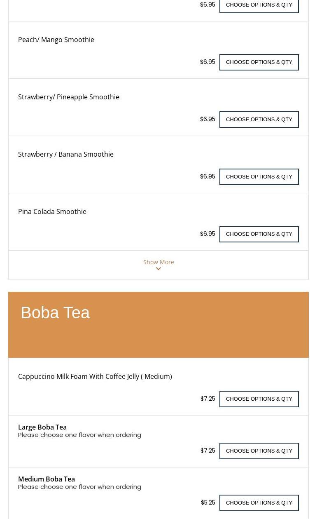Click the Peach/Mango Smoothie item name
Screen dimensions: 317x519
click(56, 40)
